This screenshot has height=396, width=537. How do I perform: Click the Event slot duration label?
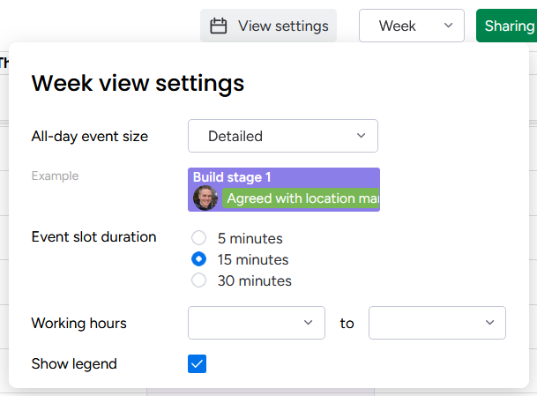pos(93,237)
